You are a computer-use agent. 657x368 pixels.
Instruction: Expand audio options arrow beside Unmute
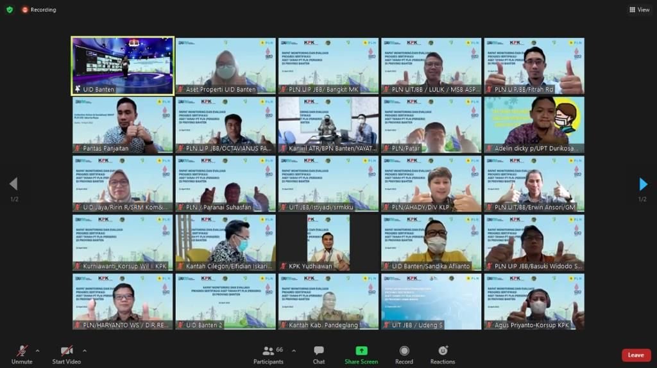click(x=37, y=351)
